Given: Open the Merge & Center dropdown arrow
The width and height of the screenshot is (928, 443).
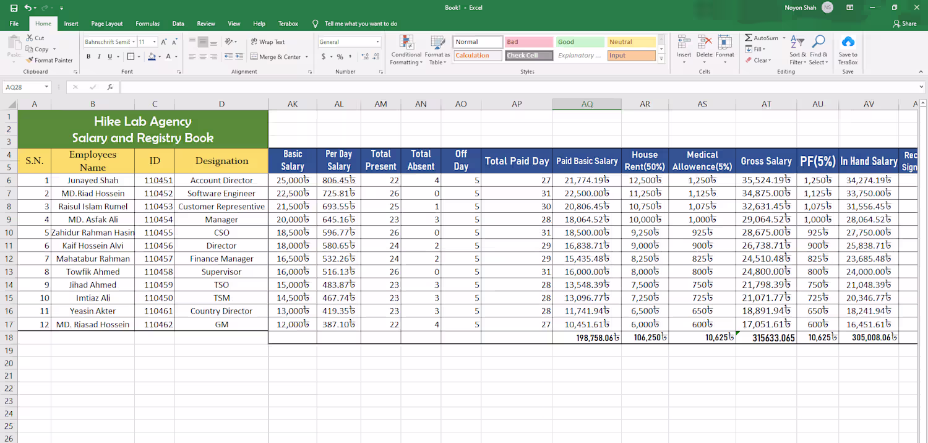Looking at the screenshot, I should point(306,57).
